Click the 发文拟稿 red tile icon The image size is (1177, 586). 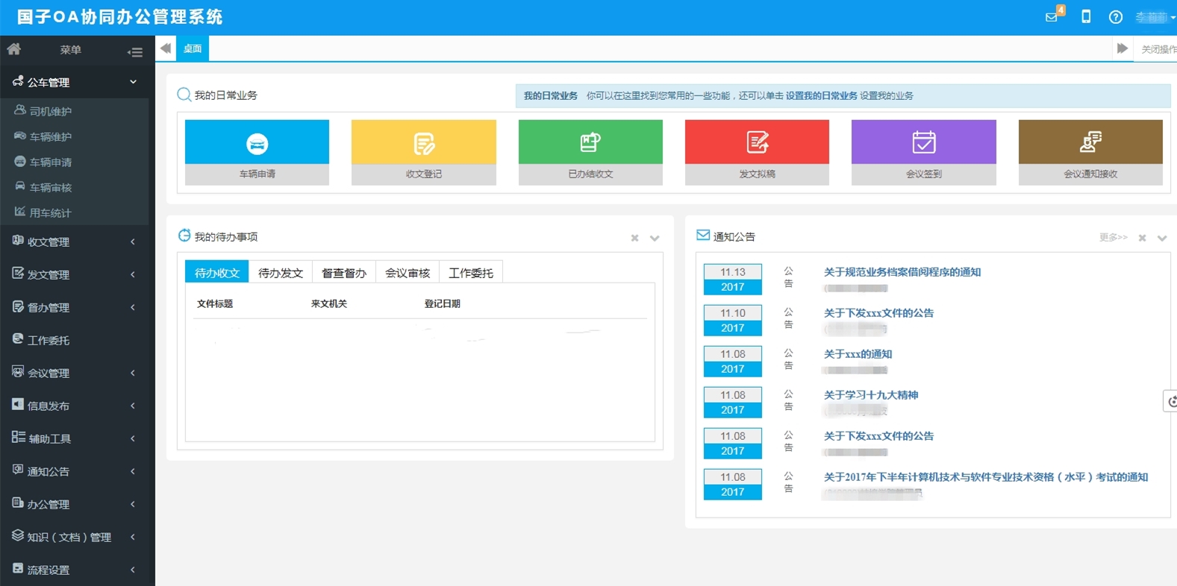click(x=757, y=142)
